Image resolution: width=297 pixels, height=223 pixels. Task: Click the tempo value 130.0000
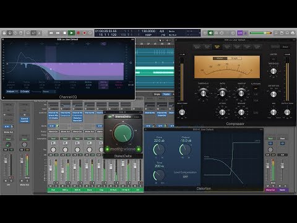point(148,31)
